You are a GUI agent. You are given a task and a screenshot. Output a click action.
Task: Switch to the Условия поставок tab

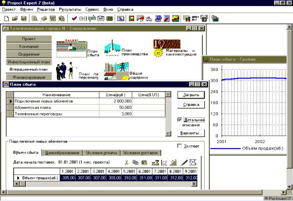click(141, 153)
